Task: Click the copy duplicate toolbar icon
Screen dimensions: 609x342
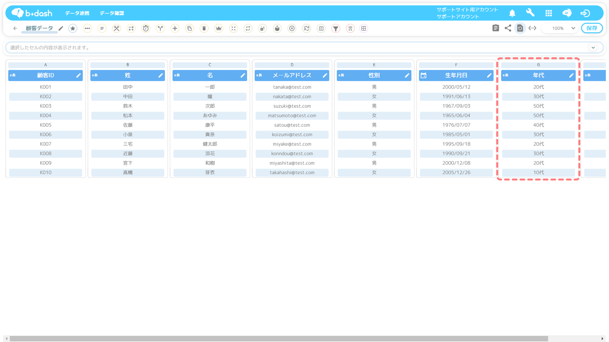Action: pyautogui.click(x=189, y=28)
